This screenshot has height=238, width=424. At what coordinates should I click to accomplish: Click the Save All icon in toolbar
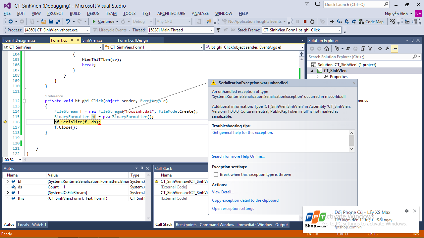pyautogui.click(x=58, y=21)
